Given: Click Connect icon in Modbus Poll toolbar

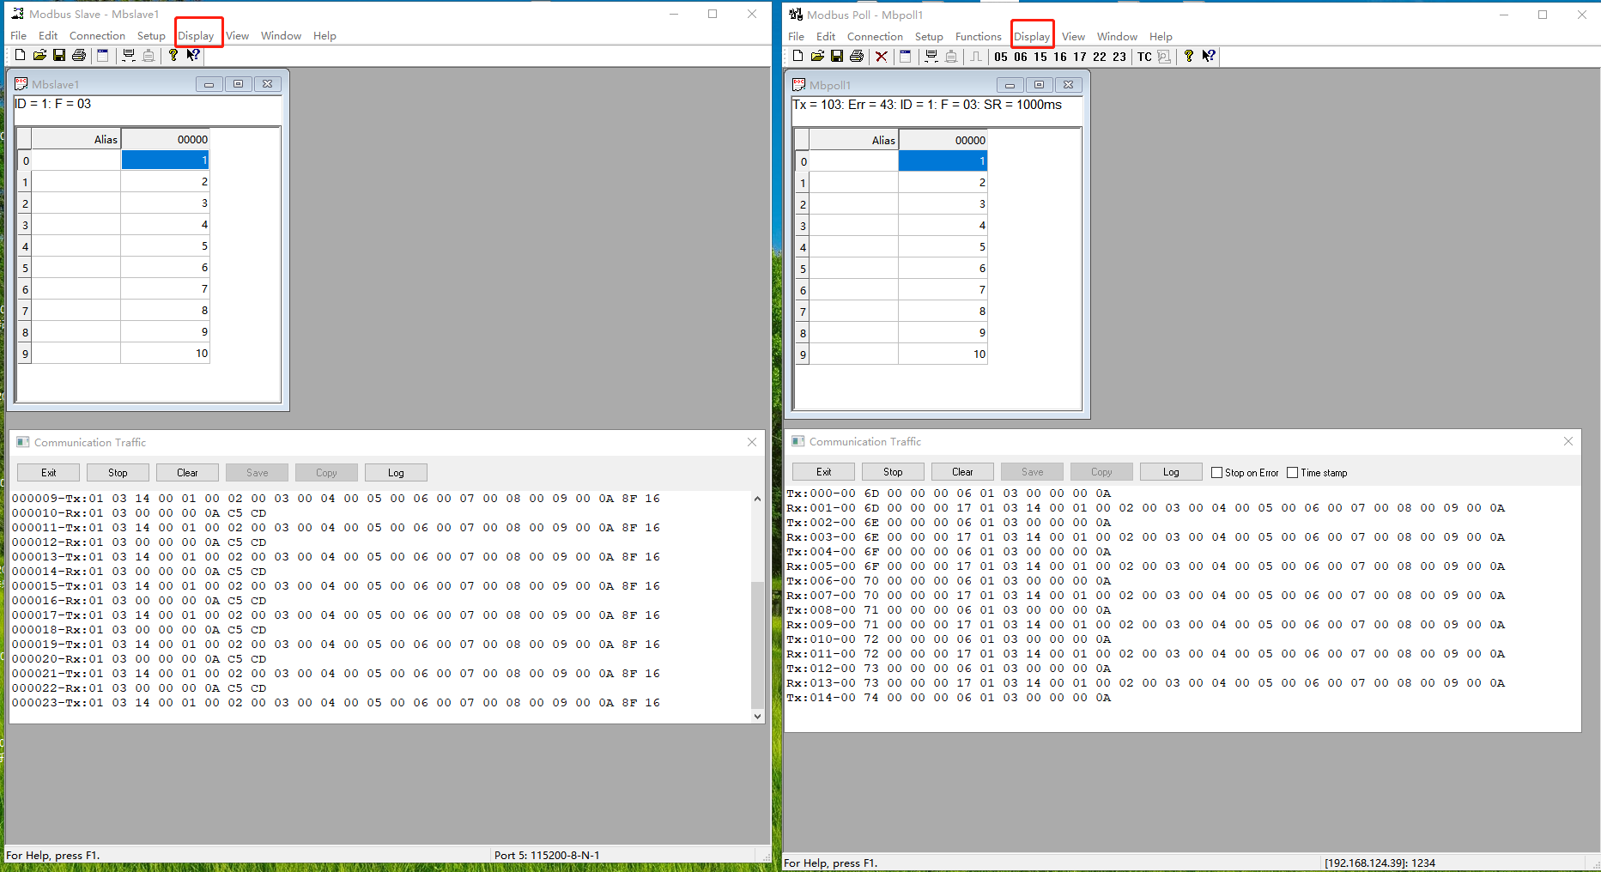Looking at the screenshot, I should (x=931, y=56).
